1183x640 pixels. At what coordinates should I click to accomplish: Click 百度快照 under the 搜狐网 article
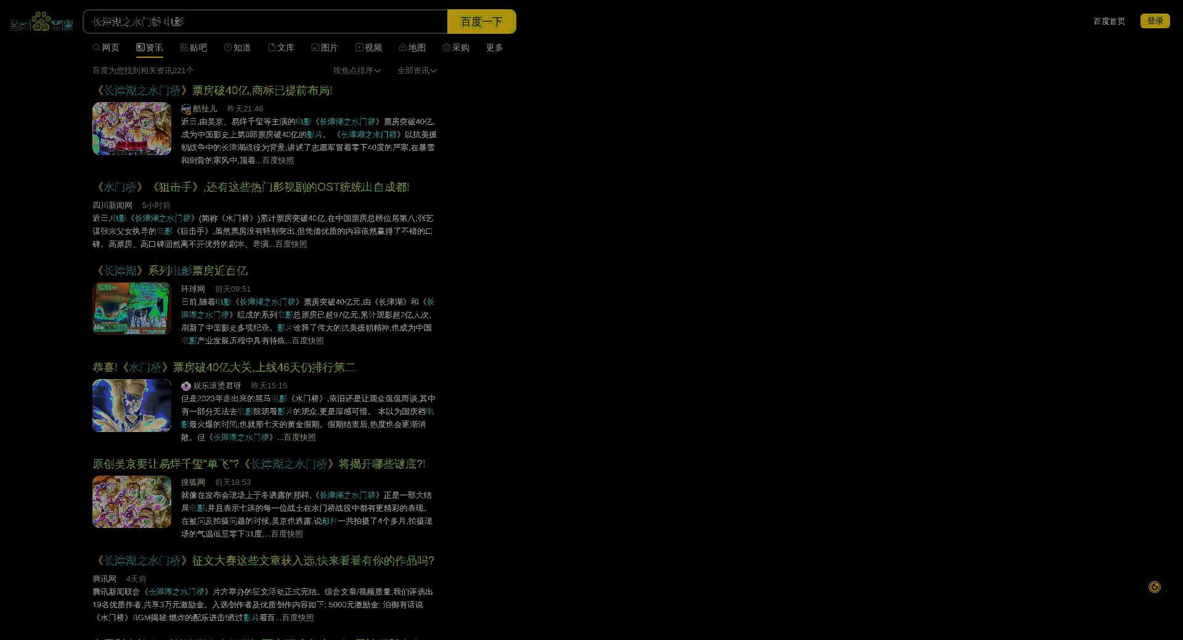click(x=287, y=534)
